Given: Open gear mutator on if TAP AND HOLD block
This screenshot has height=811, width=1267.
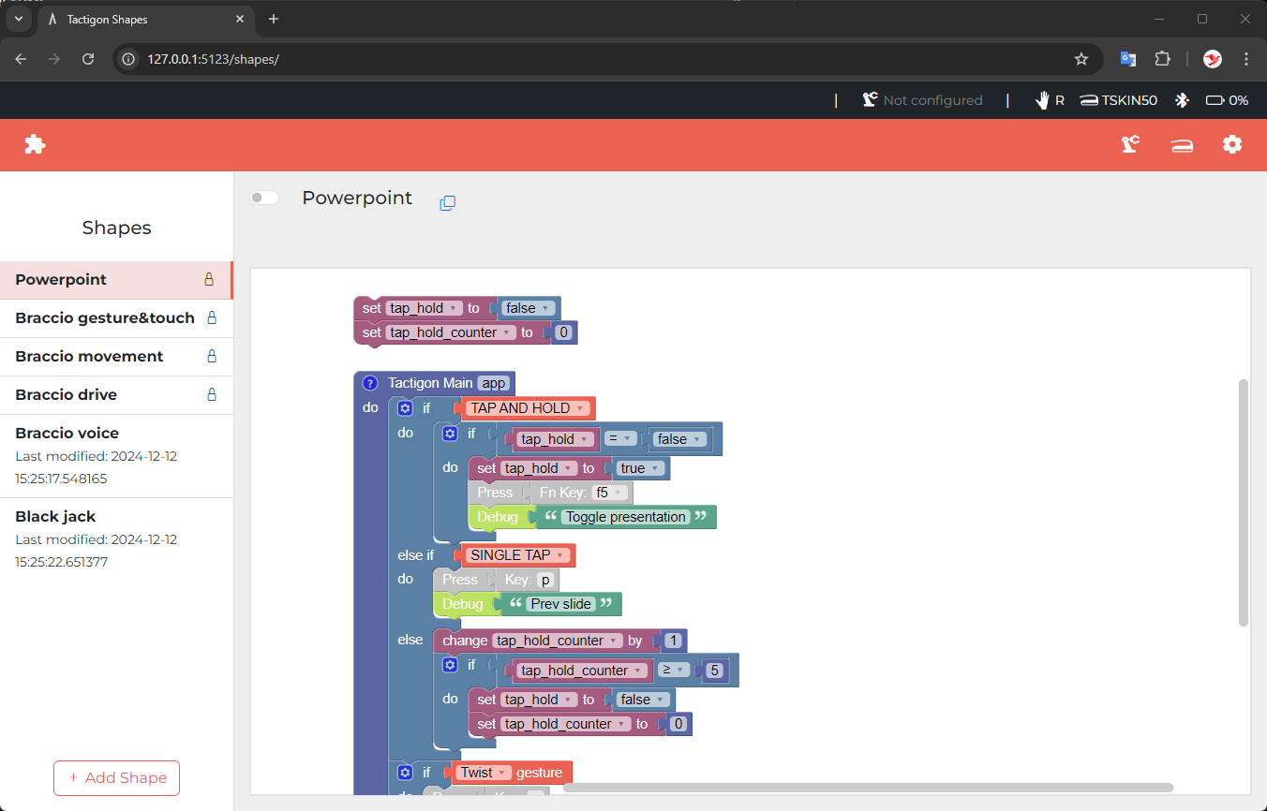Looking at the screenshot, I should click(x=405, y=408).
